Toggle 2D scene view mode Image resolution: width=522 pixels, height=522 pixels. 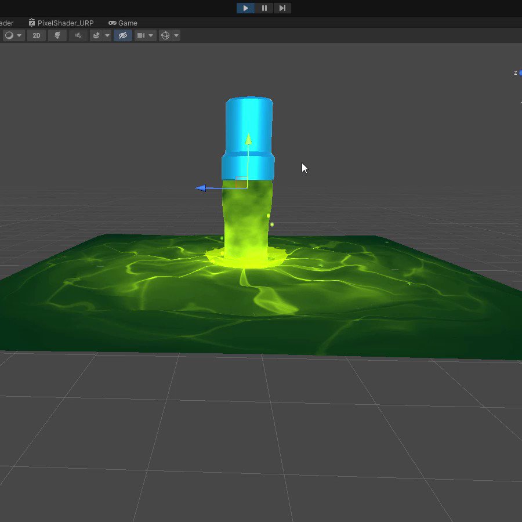[36, 35]
